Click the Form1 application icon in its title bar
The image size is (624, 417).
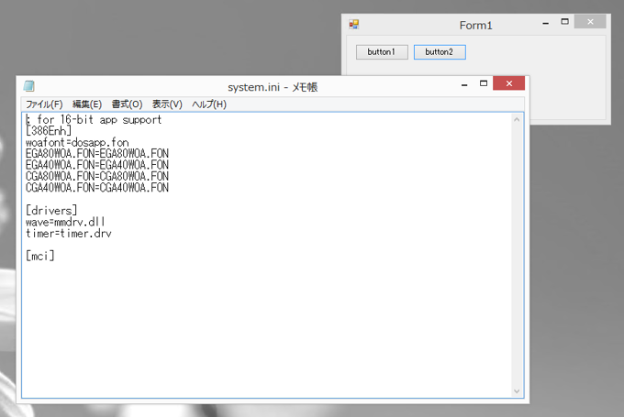(354, 24)
